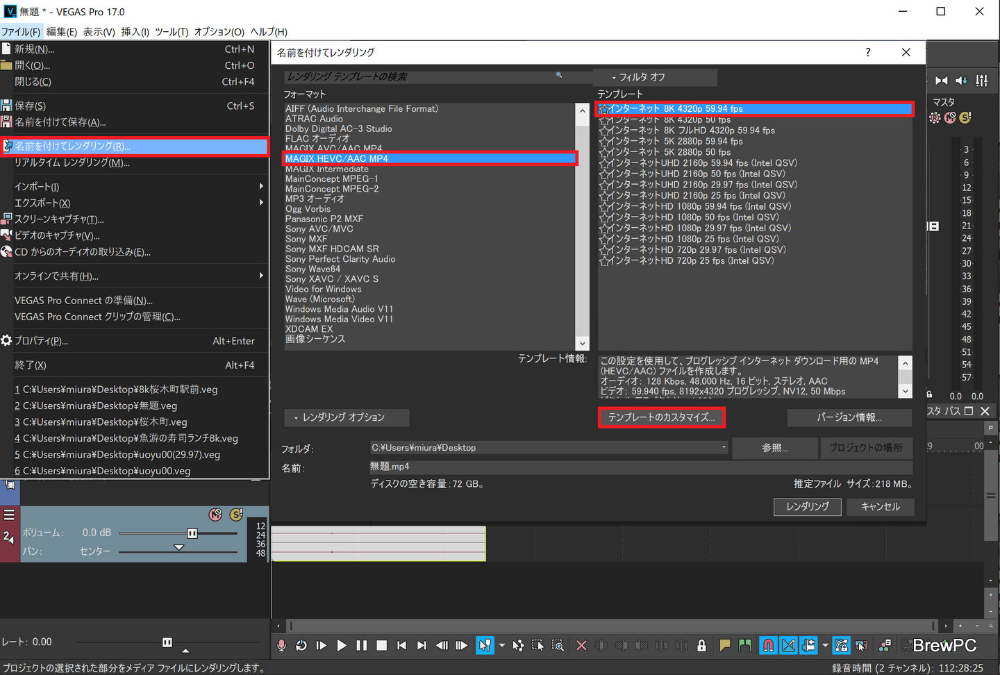
Task: Click the zoom edit tool magnifier icon
Action: pyautogui.click(x=558, y=645)
